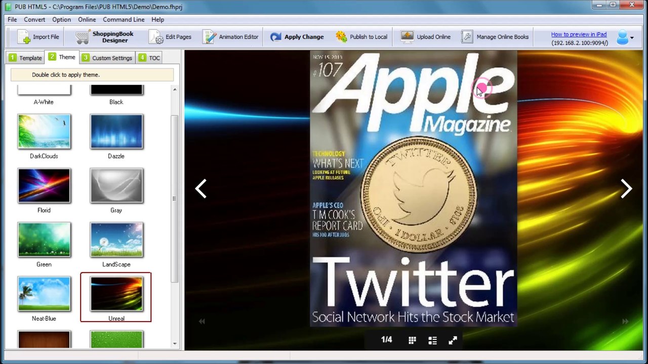Jump to the last page
Screen dimensions: 648x364
(625, 321)
